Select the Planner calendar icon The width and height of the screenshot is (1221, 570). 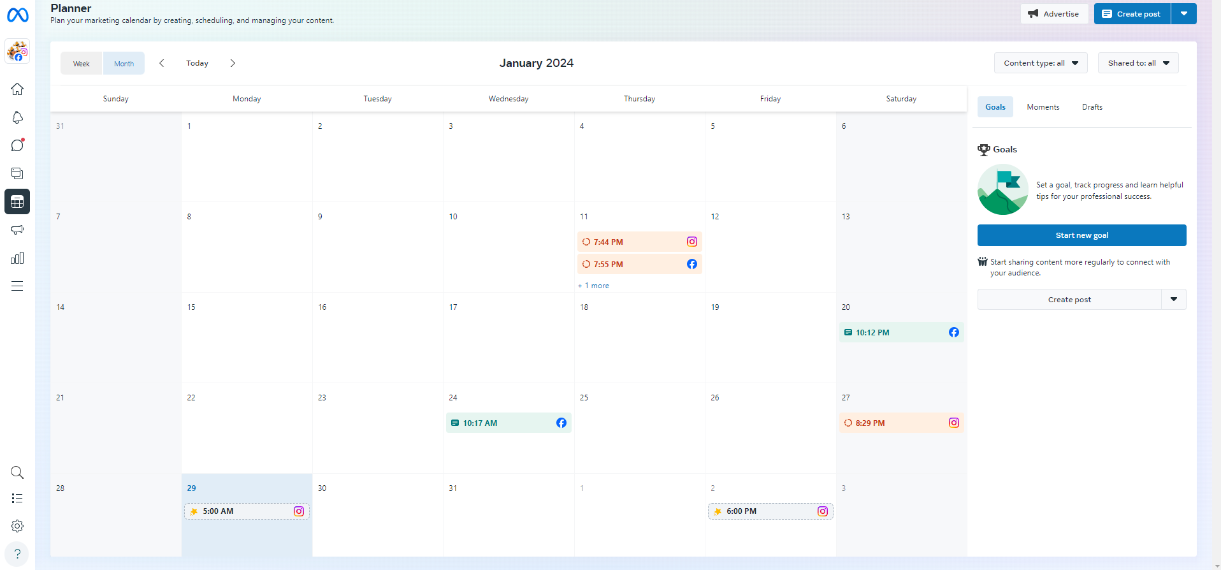[17, 201]
